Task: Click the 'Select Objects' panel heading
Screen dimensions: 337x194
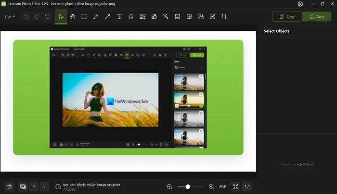Action: click(x=277, y=31)
